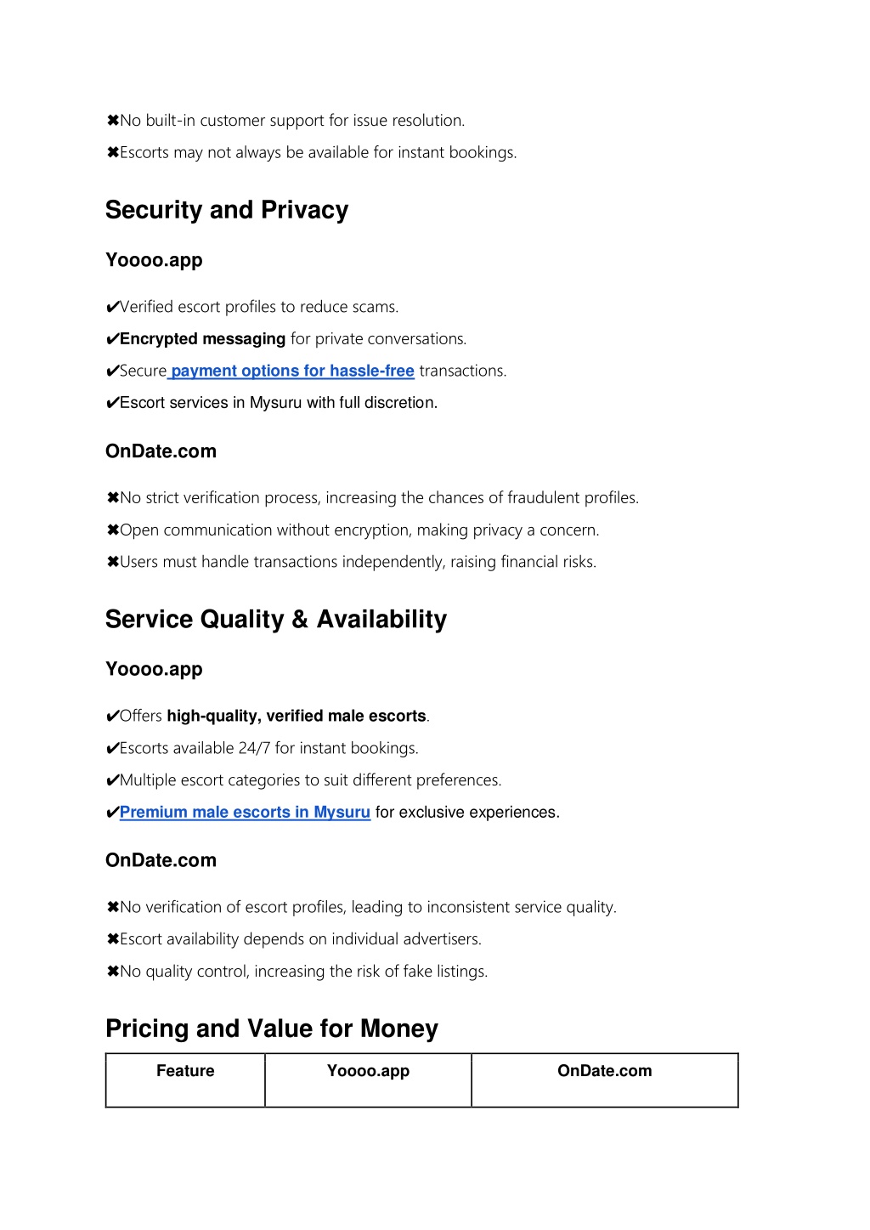Click the "Yoooo.app" subheading under Service Quality
The width and height of the screenshot is (870, 1230).
click(154, 669)
